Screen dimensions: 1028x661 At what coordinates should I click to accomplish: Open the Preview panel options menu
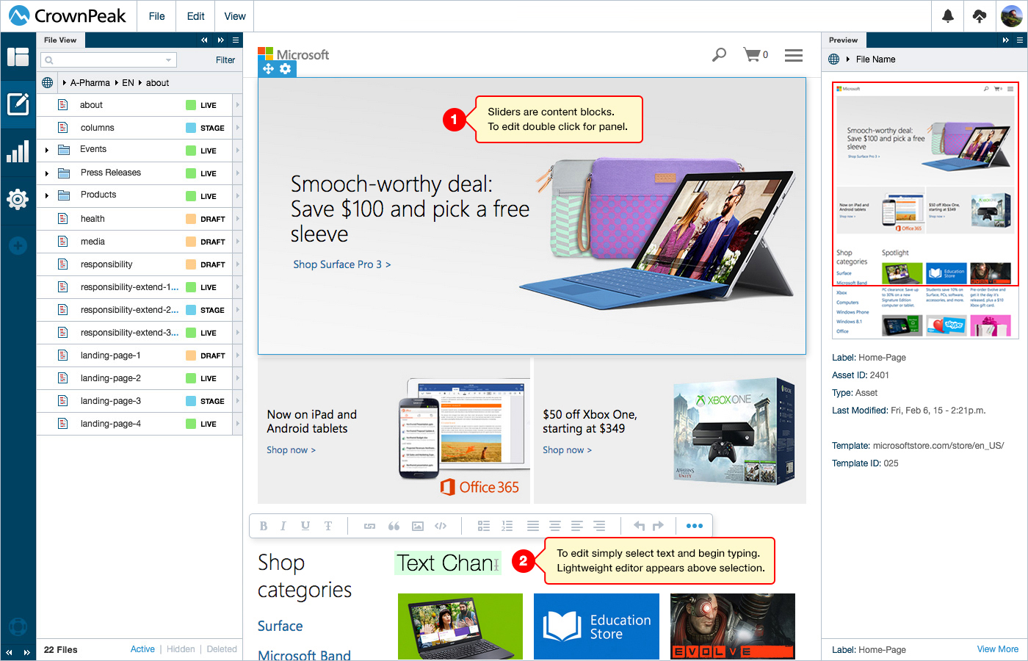point(1020,40)
